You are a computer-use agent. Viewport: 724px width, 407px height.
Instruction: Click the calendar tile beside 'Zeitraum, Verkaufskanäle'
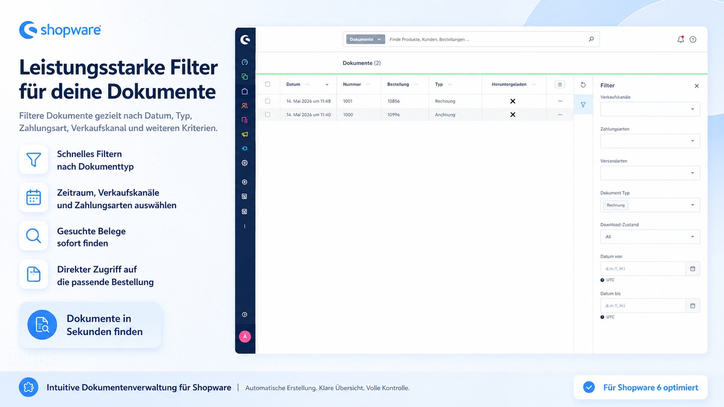click(x=34, y=198)
